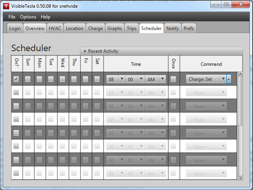Image resolution: width=253 pixels, height=190 pixels.
Task: Click the On? column header
Action: (17, 64)
